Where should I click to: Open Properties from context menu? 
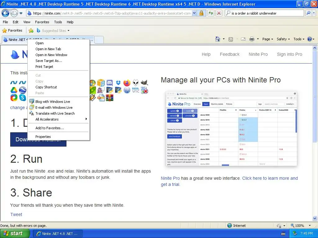pos(58,137)
